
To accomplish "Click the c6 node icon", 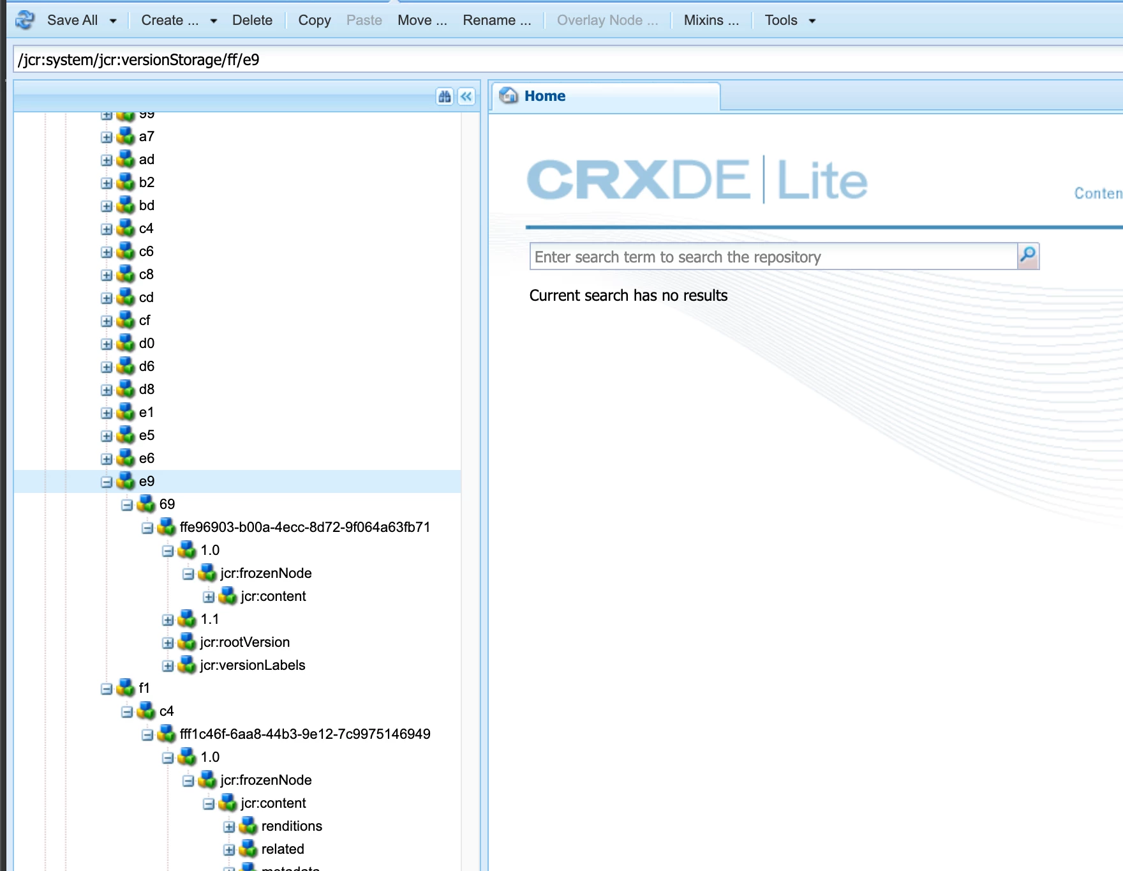I will [126, 252].
